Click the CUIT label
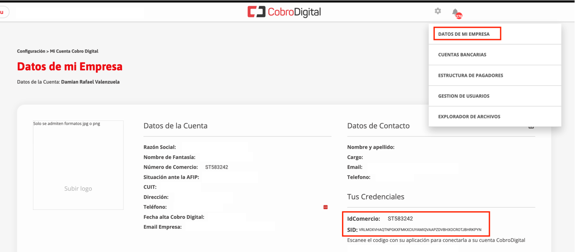The width and height of the screenshot is (575, 252). pos(150,187)
